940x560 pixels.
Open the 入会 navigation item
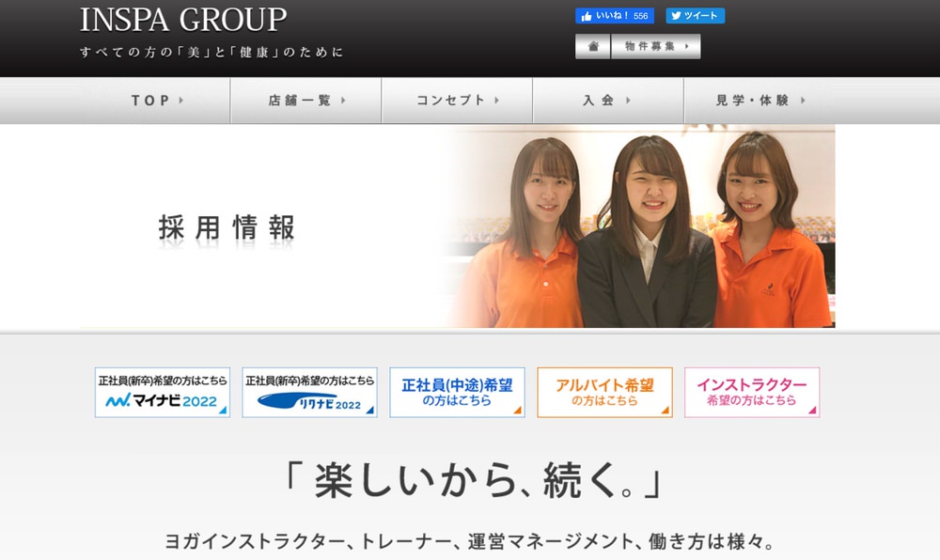point(607,101)
